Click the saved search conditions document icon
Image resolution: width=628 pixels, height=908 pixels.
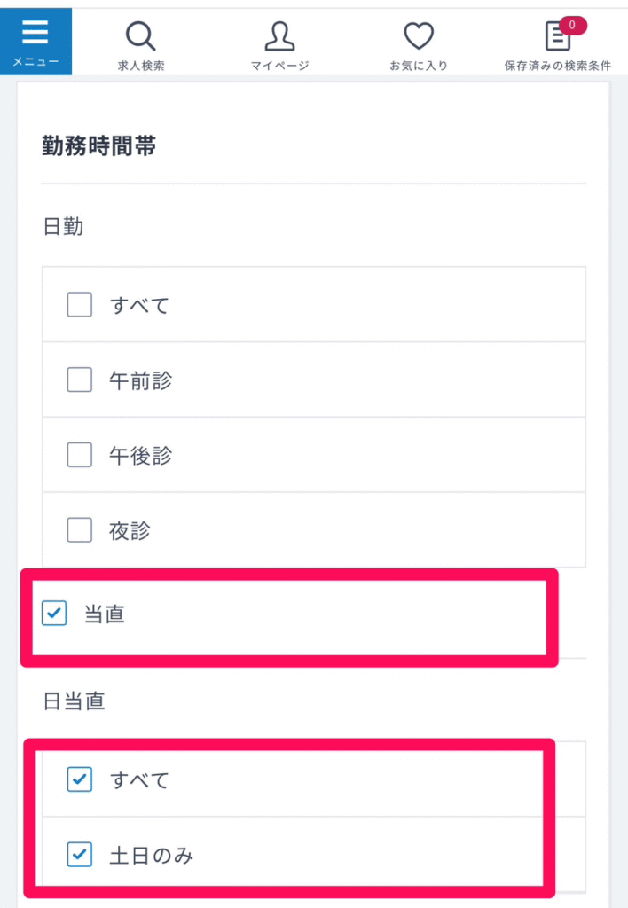(557, 37)
